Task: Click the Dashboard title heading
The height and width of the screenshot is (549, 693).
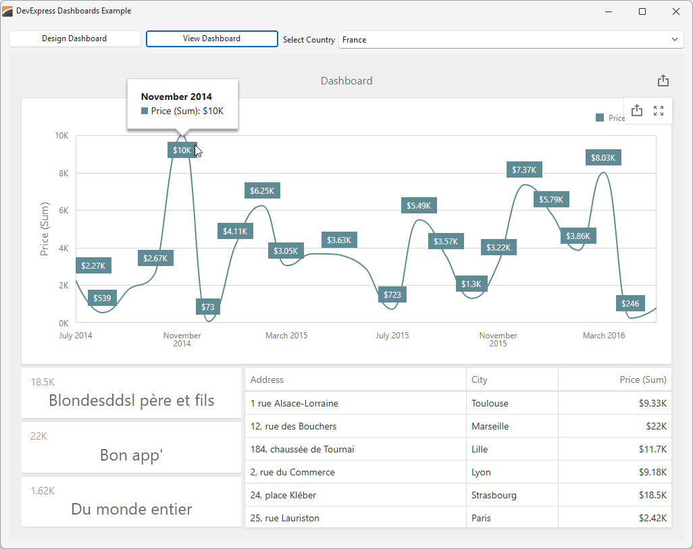Action: 346,80
